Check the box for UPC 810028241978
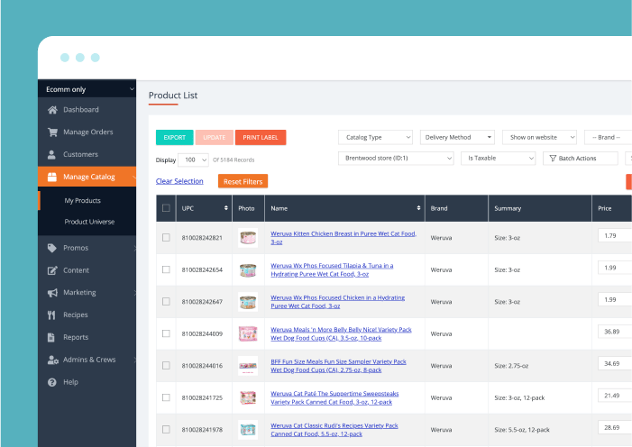 point(166,430)
